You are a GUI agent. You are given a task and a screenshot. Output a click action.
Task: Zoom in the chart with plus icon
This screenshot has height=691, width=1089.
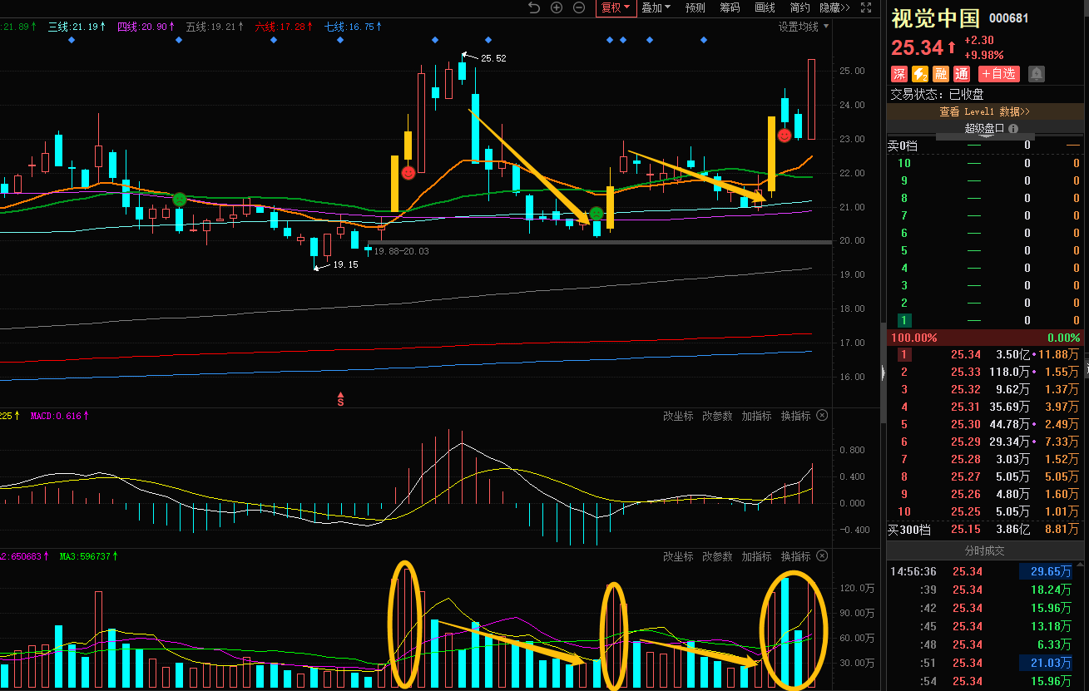pos(557,7)
